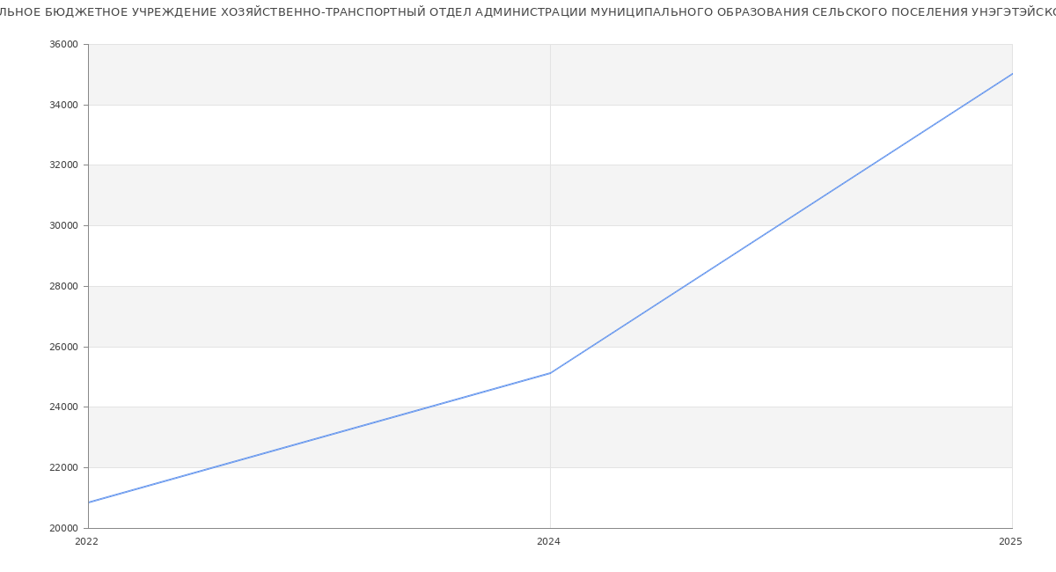Click the 30000 y-axis label
Screen dimensions: 1056x572
(62, 225)
